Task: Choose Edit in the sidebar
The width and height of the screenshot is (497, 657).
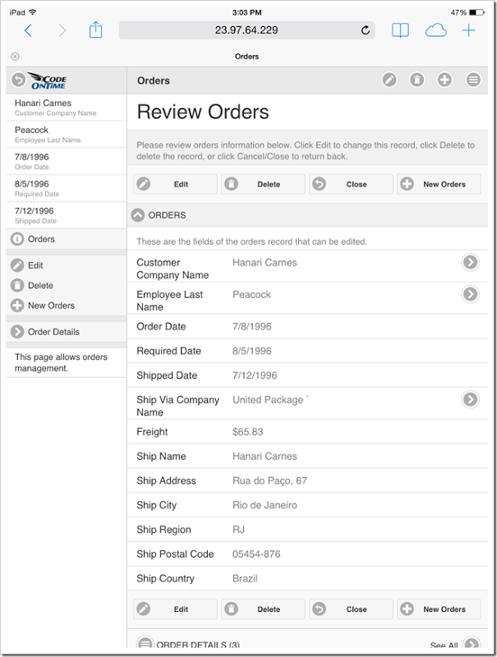Action: click(67, 265)
